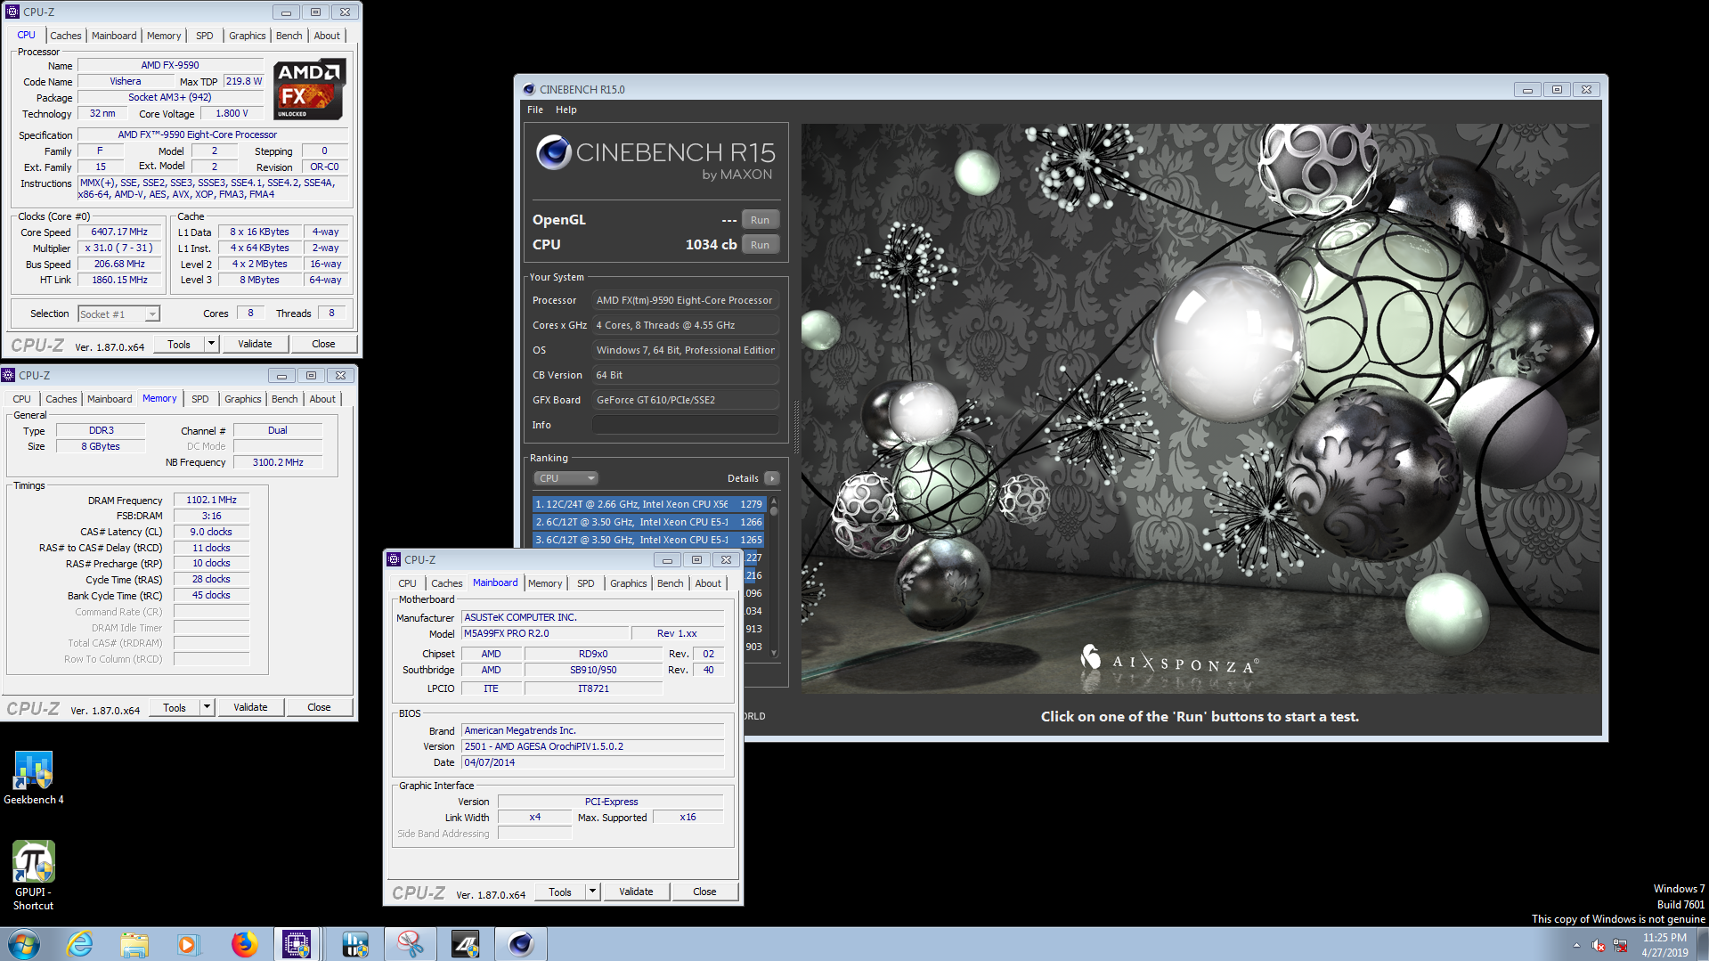Open the File menu in Cinebench
The width and height of the screenshot is (1709, 961).
point(534,110)
